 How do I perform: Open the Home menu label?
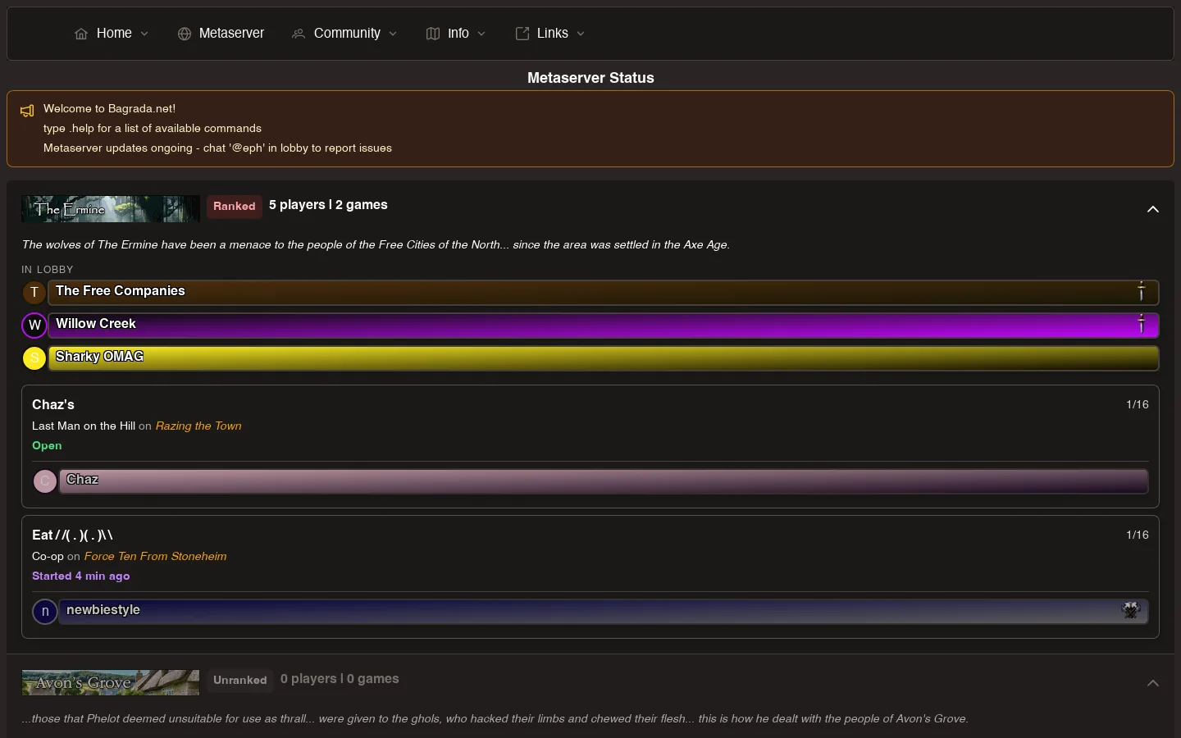[114, 34]
